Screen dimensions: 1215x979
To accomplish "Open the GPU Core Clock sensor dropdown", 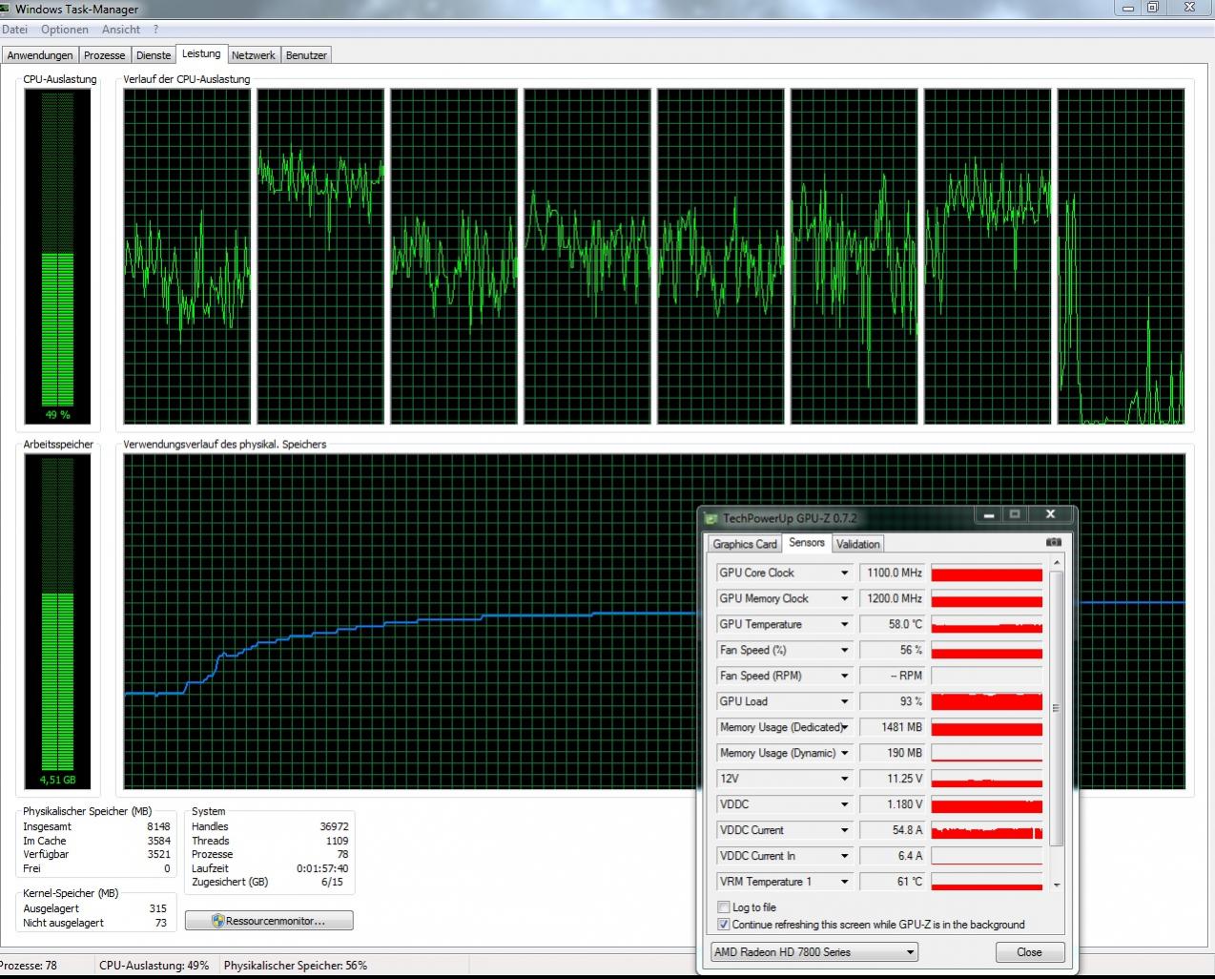I will tap(844, 573).
